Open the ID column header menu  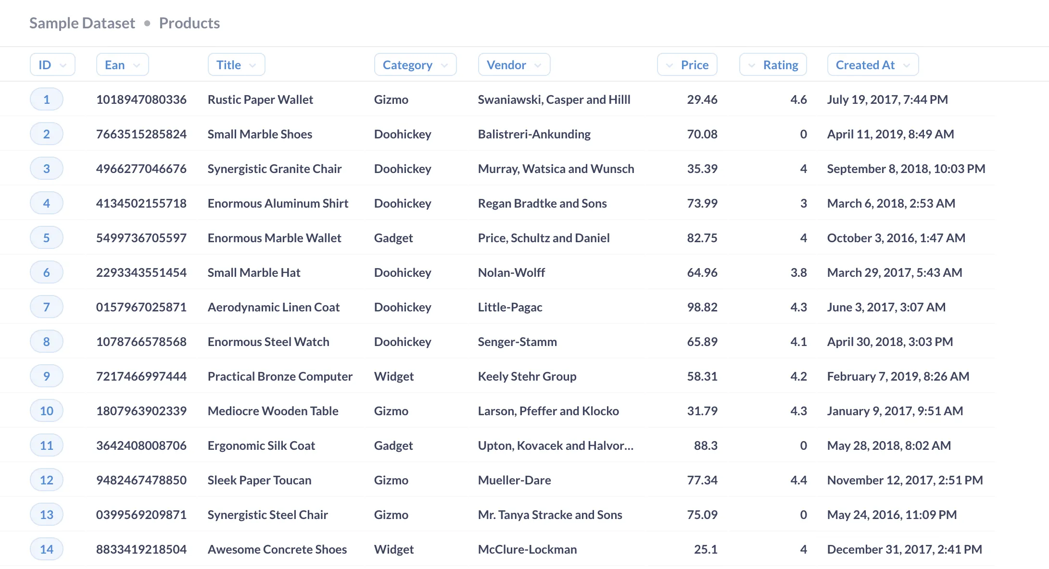coord(52,65)
